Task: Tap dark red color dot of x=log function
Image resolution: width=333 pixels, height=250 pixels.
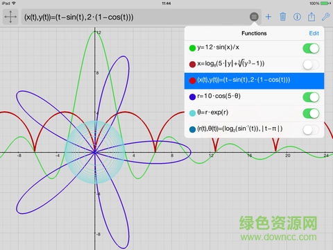Action: coord(192,65)
